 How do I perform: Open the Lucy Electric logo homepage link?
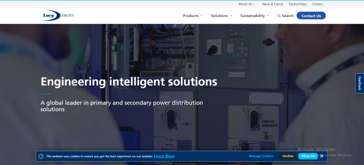(58, 16)
